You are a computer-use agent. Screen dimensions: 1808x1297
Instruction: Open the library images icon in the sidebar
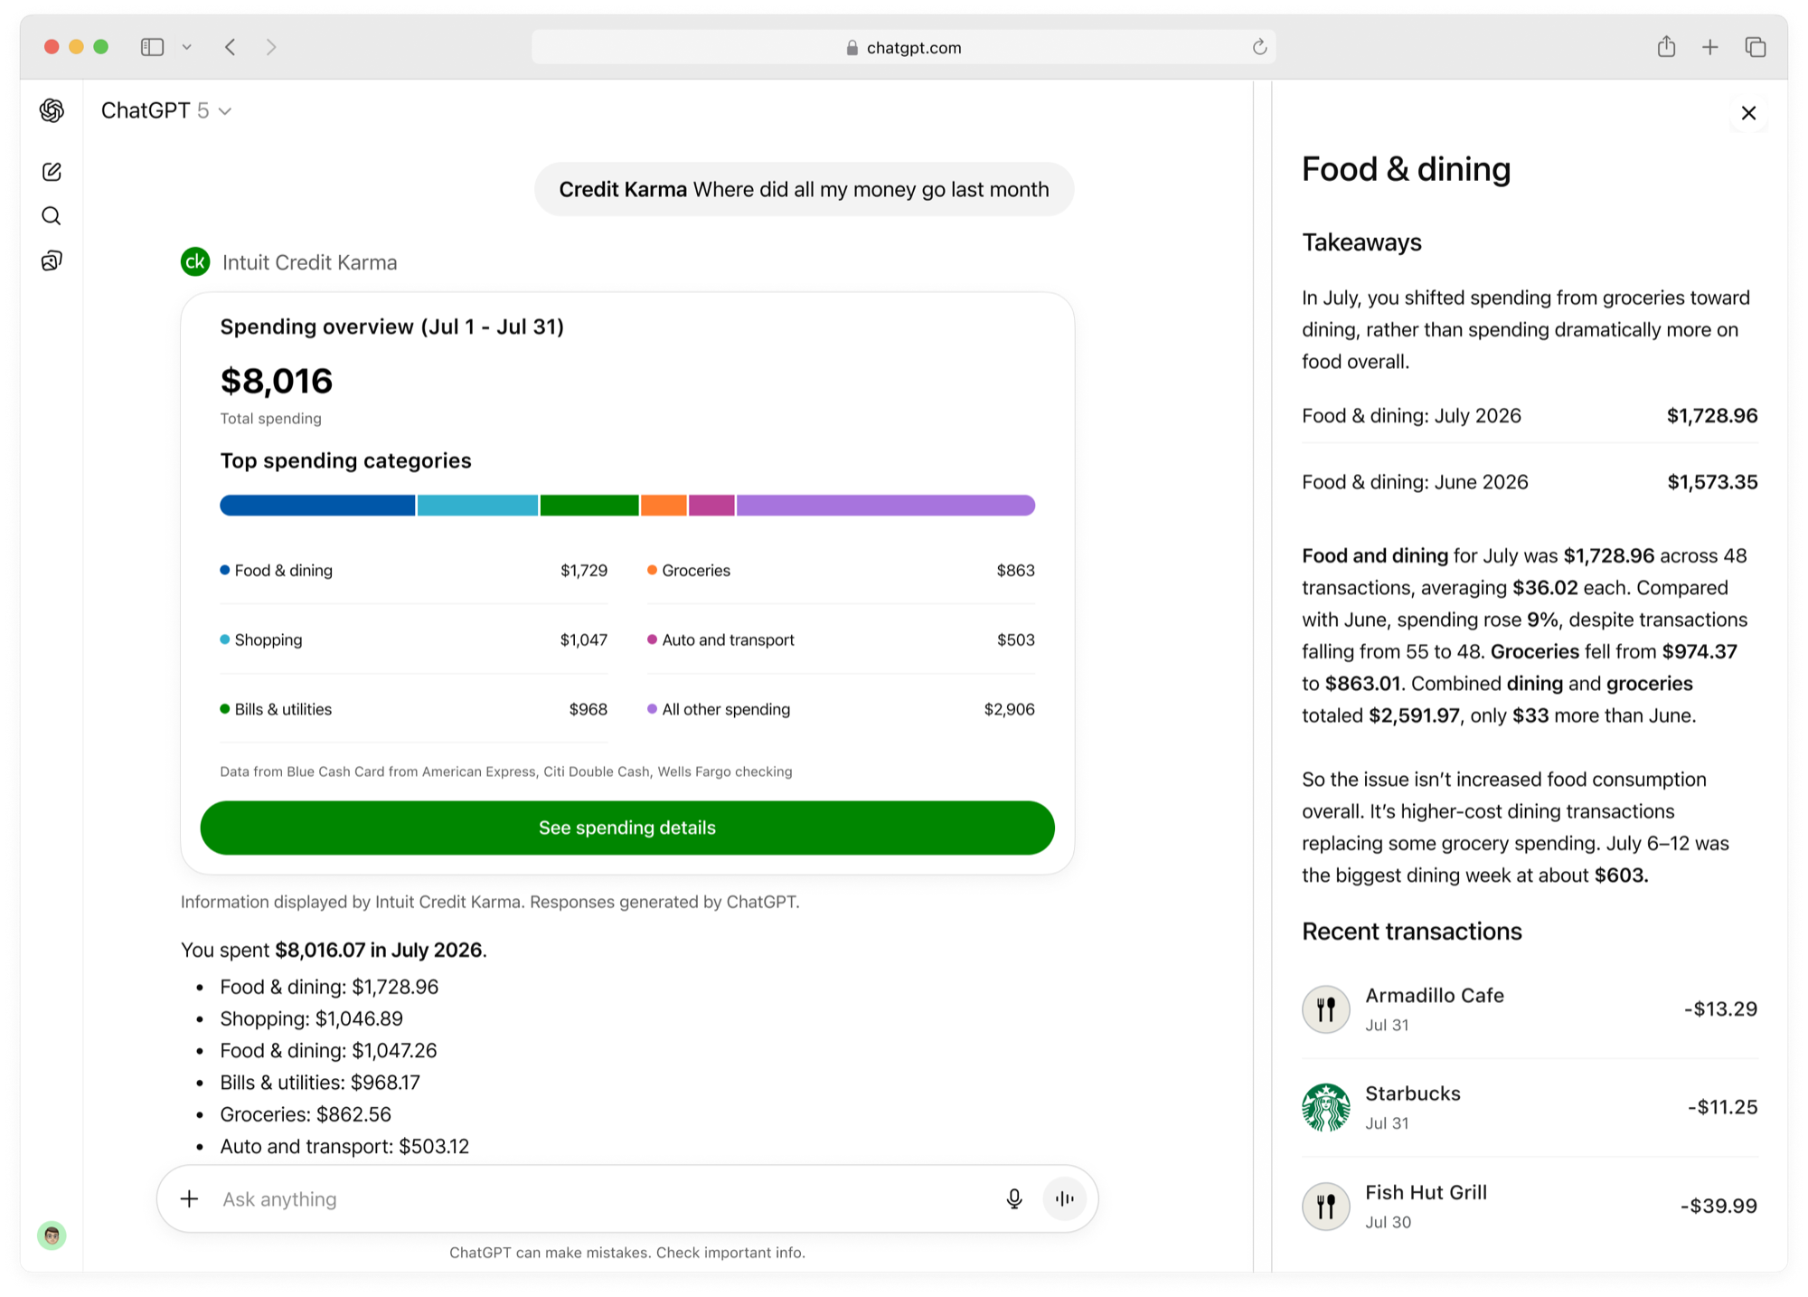coord(52,261)
